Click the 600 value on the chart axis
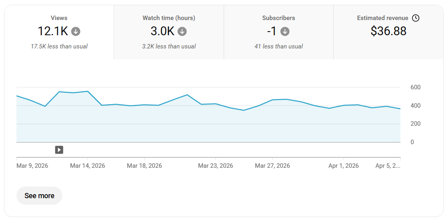 pyautogui.click(x=415, y=87)
